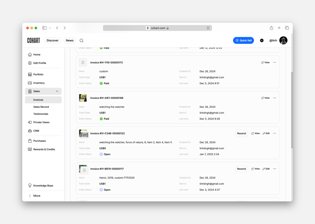Open Inventory page
Screen dimensions: 315x224
click(36, 83)
